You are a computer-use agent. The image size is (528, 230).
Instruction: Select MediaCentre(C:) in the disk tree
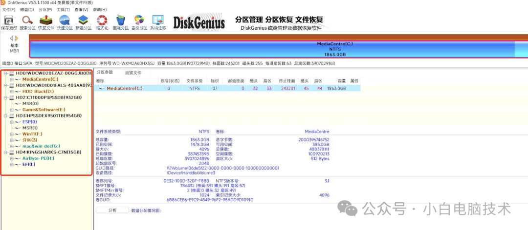(x=40, y=79)
